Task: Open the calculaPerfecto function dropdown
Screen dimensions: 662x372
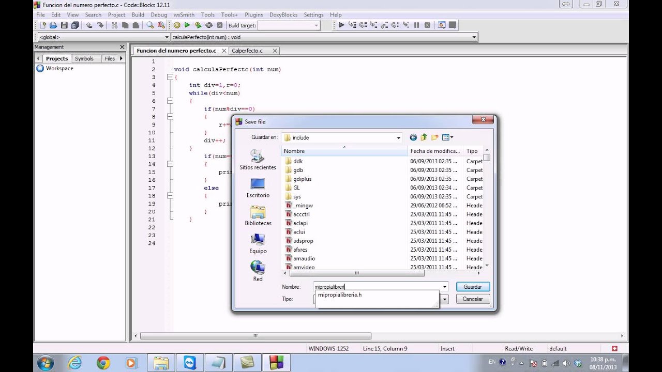Action: click(474, 37)
